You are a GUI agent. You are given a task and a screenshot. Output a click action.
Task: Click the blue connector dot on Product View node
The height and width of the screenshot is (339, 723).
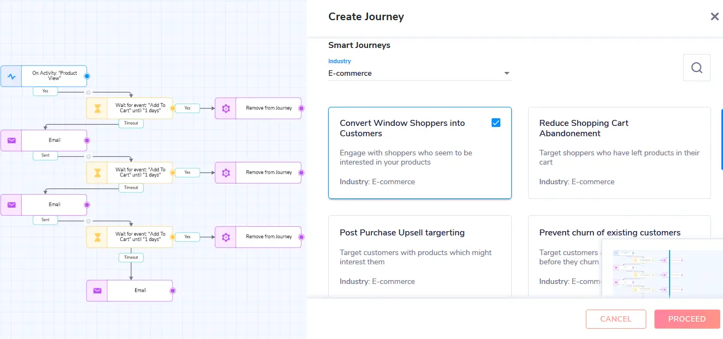click(87, 76)
